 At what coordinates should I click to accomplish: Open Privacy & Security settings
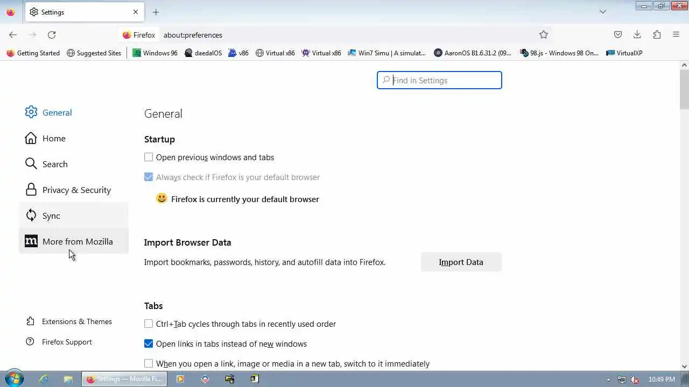(x=74, y=190)
